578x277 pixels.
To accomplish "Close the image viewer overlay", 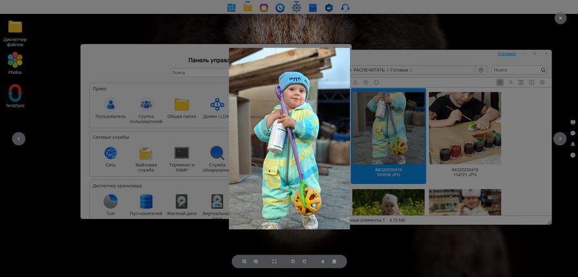I will pyautogui.click(x=560, y=18).
